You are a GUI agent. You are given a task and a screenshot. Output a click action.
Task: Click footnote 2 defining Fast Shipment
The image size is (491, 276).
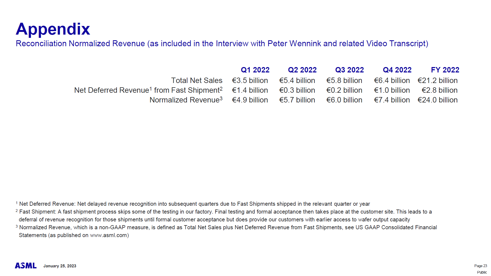[224, 215]
